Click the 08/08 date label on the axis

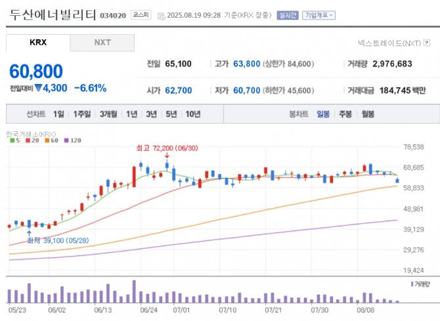(365, 310)
